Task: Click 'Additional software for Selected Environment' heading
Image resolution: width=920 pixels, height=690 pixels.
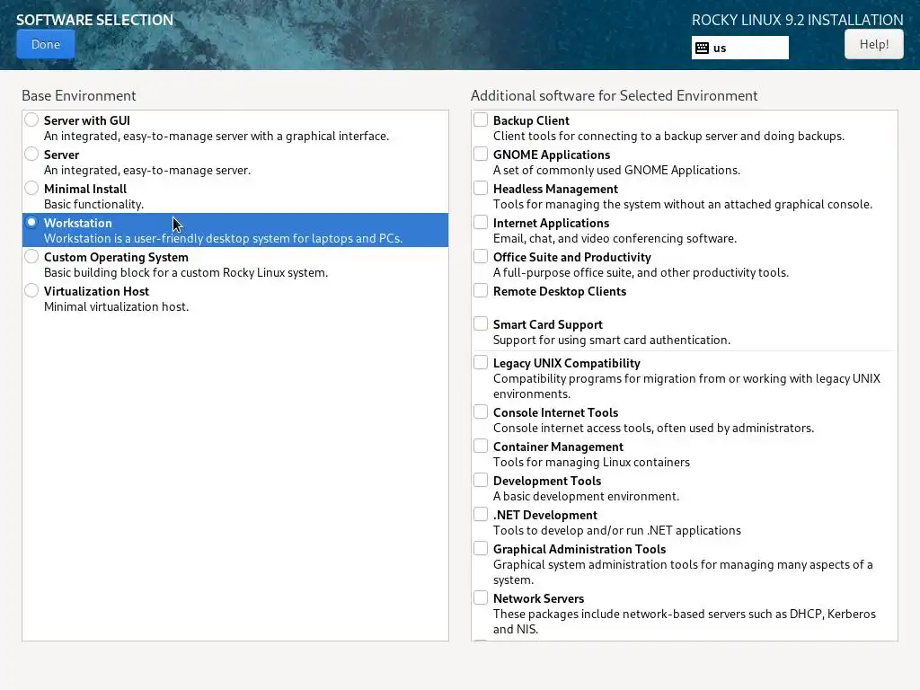Action: click(615, 95)
